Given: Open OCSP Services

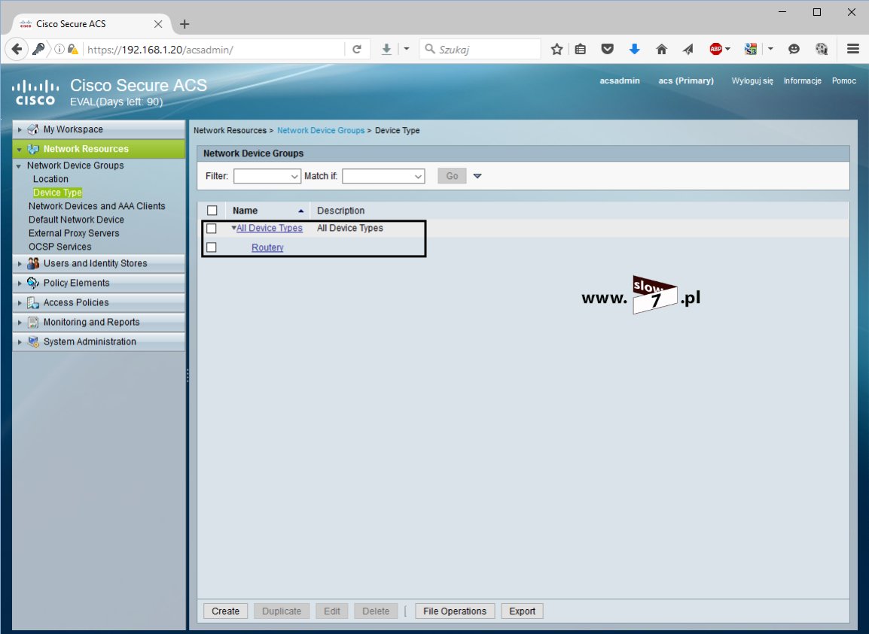Looking at the screenshot, I should pyautogui.click(x=59, y=247).
